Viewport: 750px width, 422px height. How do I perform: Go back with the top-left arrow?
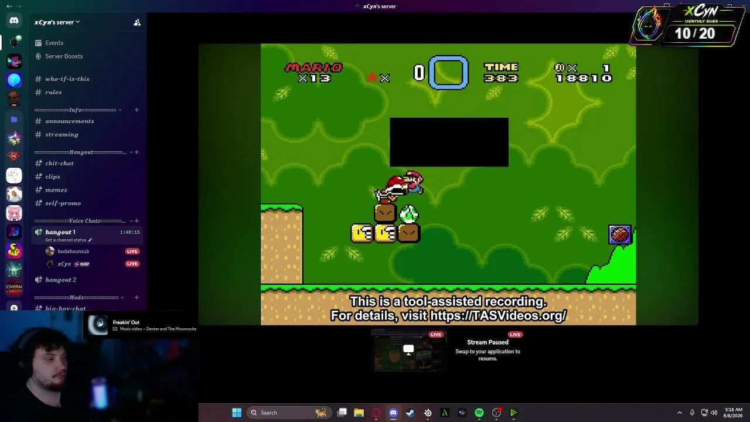(9, 6)
